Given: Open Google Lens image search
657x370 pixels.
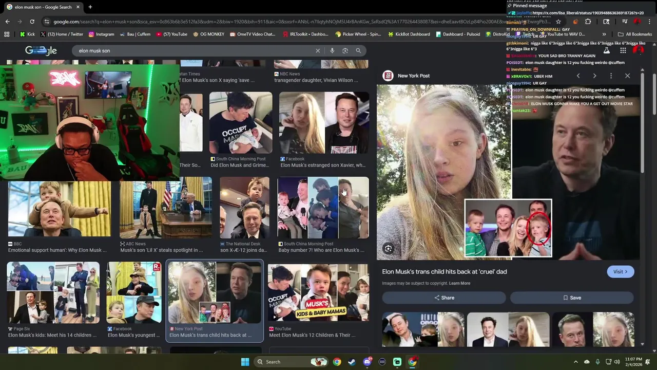Looking at the screenshot, I should [x=345, y=51].
